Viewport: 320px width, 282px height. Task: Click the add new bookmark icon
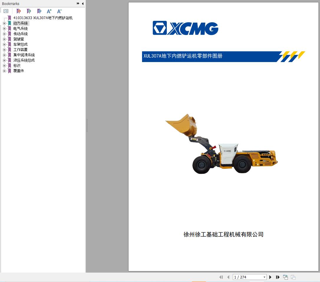click(x=29, y=11)
